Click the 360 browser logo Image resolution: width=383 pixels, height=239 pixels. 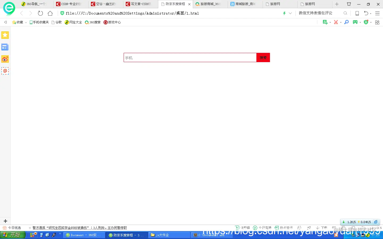pos(9,8)
